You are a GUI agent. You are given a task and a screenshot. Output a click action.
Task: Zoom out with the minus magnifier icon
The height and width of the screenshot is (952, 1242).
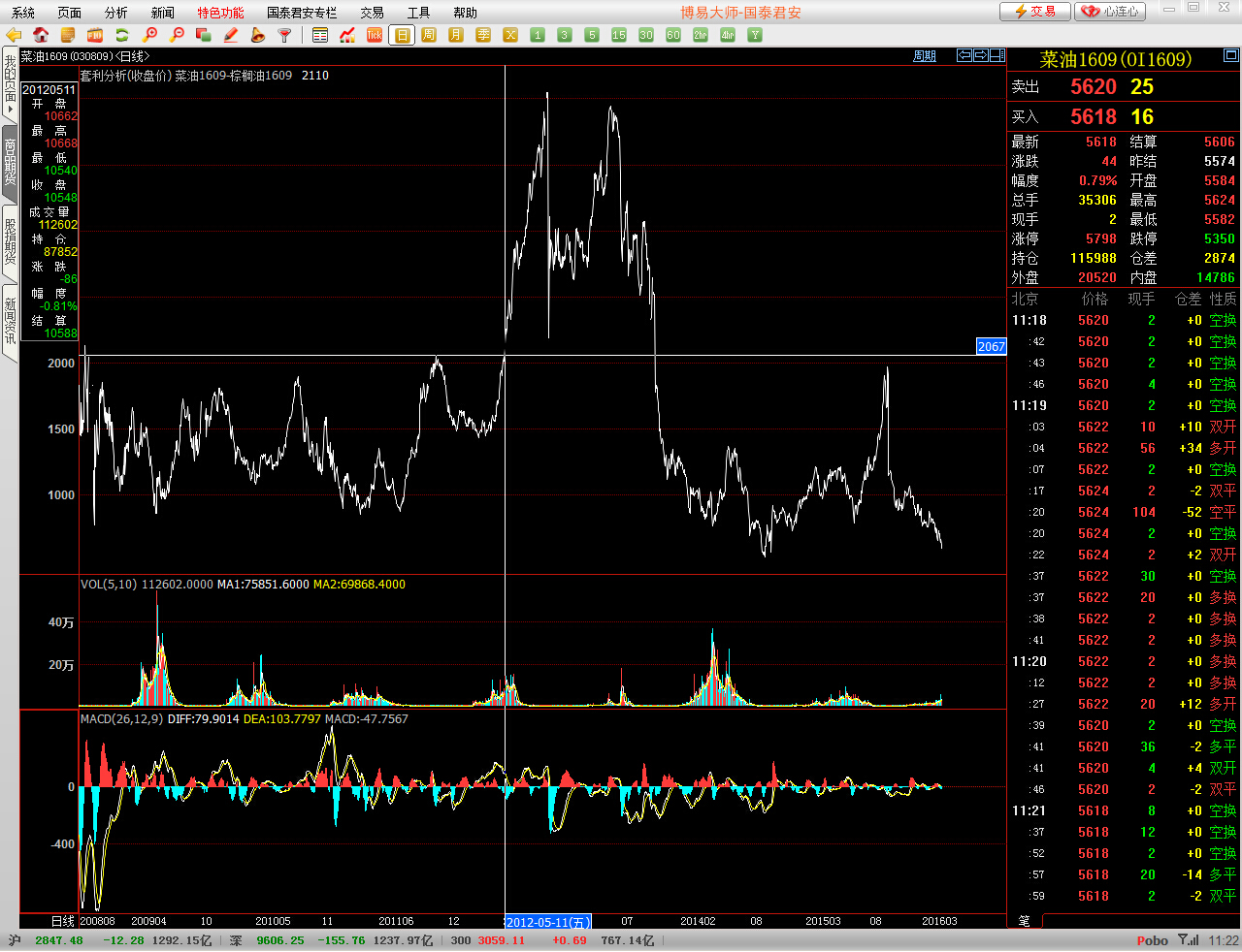177,35
